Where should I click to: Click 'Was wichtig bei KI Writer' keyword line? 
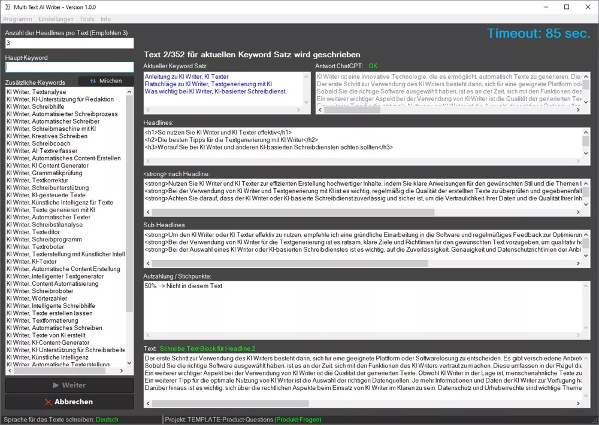pyautogui.click(x=215, y=91)
